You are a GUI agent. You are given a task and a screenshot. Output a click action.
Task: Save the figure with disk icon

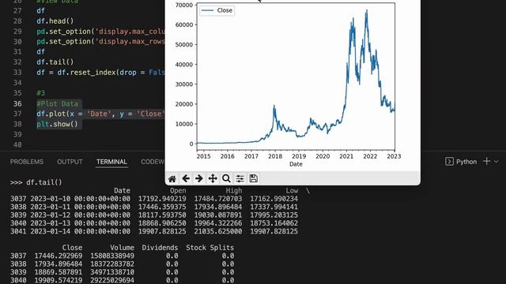253,178
